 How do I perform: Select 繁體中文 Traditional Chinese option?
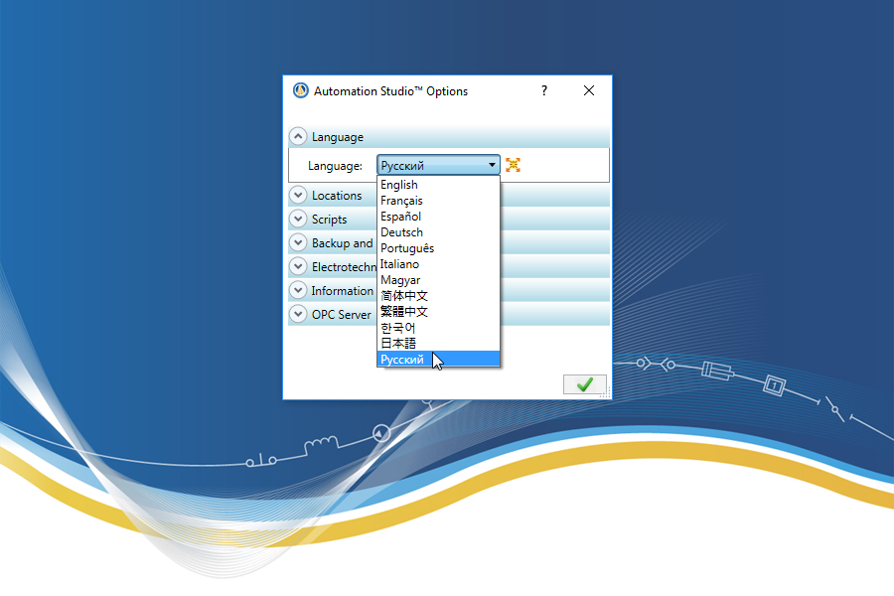coord(438,312)
